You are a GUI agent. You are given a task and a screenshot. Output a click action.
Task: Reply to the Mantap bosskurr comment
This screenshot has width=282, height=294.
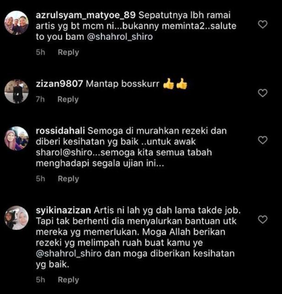point(68,99)
